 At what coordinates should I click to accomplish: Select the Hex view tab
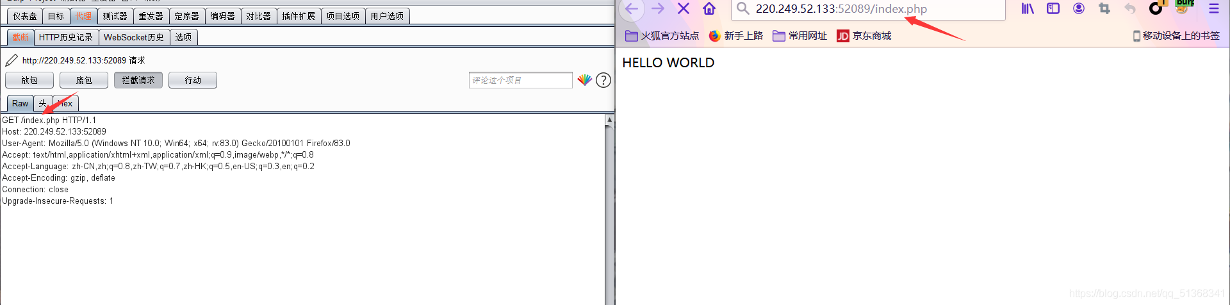66,103
